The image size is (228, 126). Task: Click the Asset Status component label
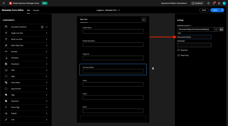click(16, 83)
